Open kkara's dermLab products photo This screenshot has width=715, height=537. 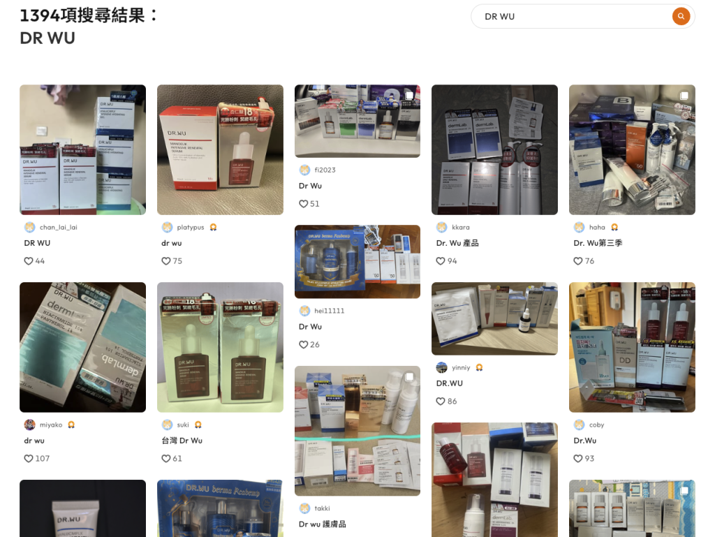point(495,149)
